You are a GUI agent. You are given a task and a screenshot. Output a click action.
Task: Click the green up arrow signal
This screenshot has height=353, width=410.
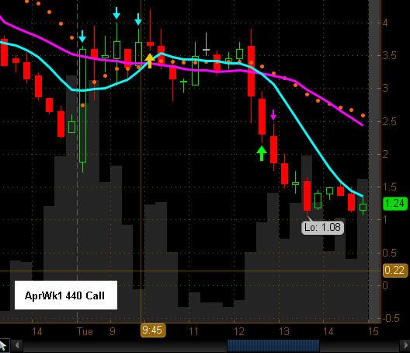coord(262,153)
